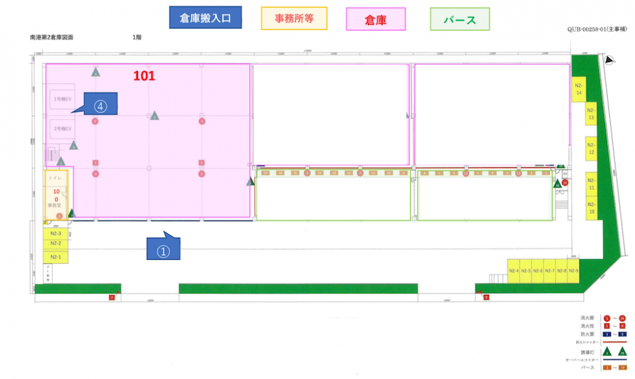This screenshot has height=379, width=635.
Task: Click the 消火栓 square marker in the legend
Action: pyautogui.click(x=606, y=326)
